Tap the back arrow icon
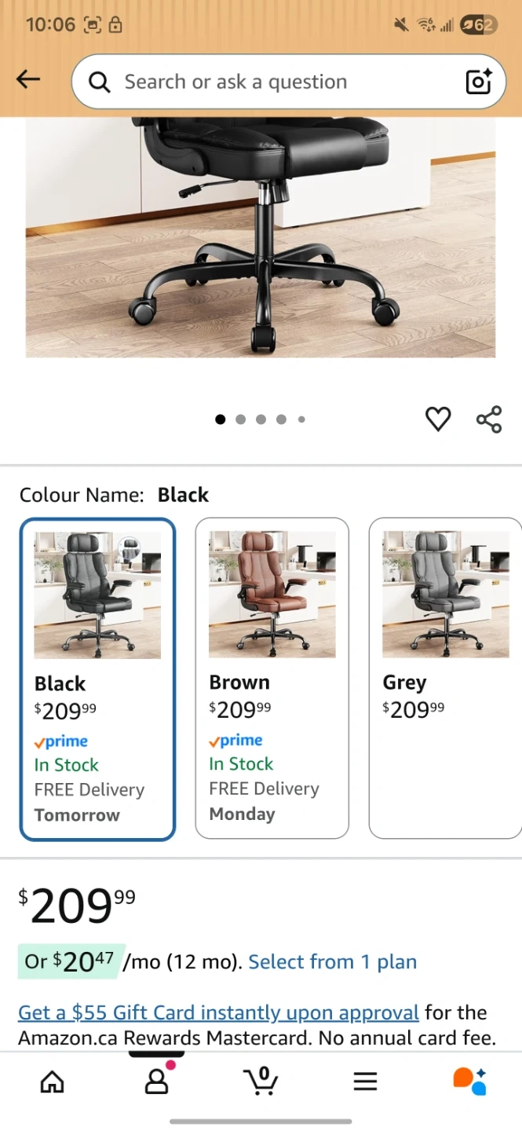Viewport: 522px width, 1131px height. click(28, 79)
